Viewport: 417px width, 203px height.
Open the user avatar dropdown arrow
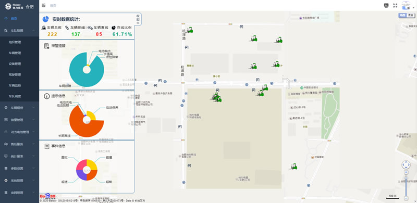[413, 8]
